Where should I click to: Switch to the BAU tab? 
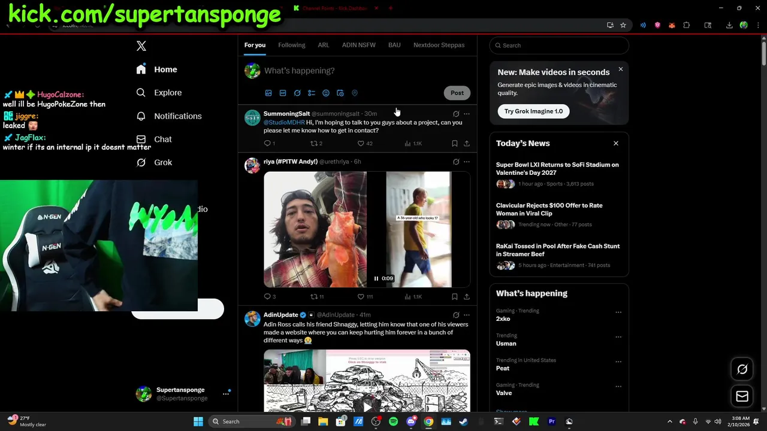394,45
